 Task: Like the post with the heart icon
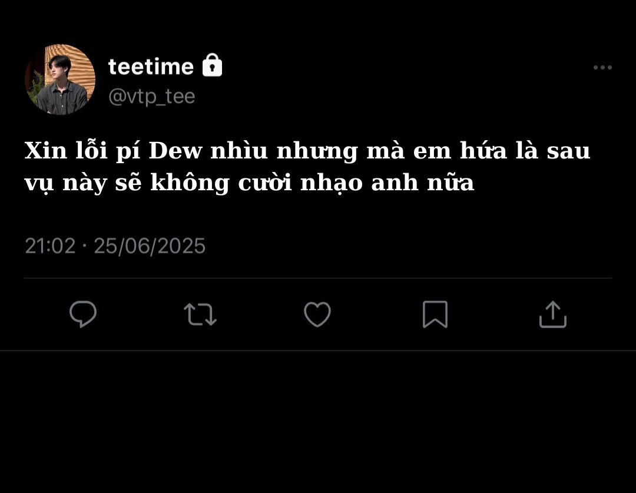tap(317, 314)
